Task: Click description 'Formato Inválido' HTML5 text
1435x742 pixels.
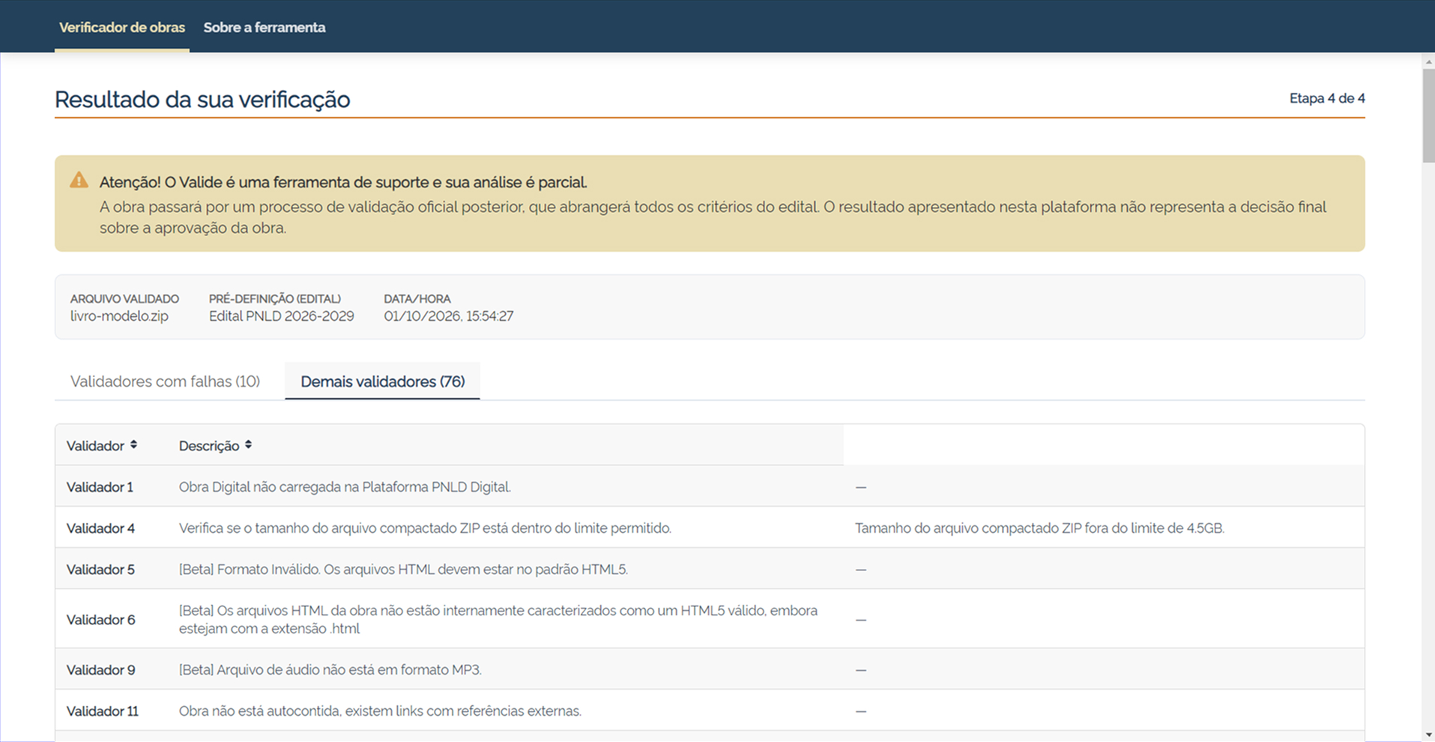Action: [x=403, y=570]
